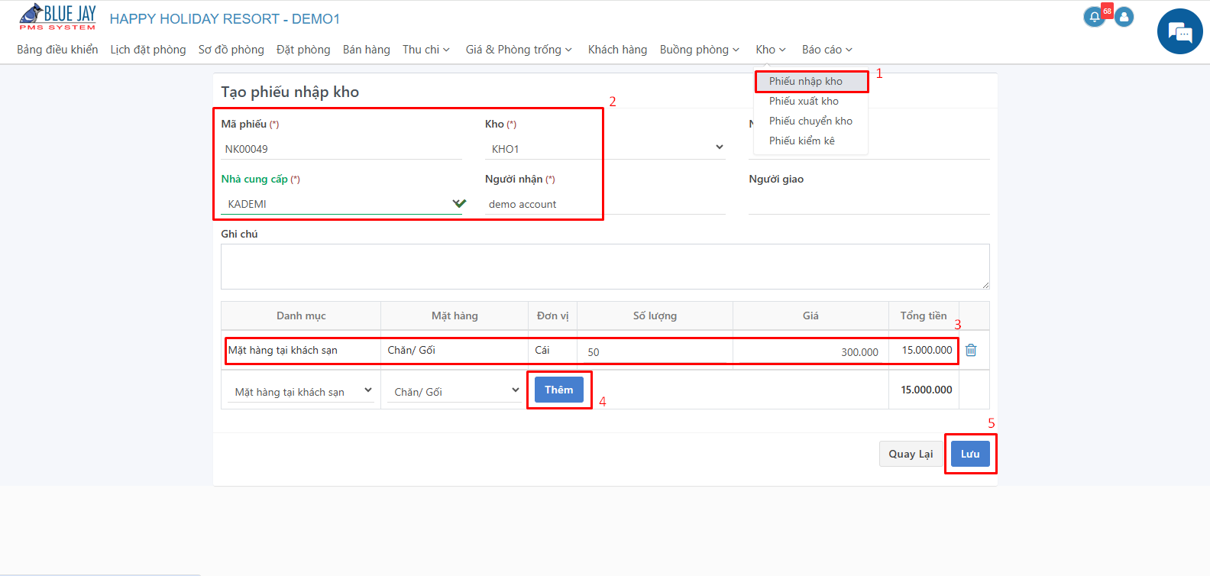Open the Kho warehouse dropdown showing KHO1

[605, 148]
